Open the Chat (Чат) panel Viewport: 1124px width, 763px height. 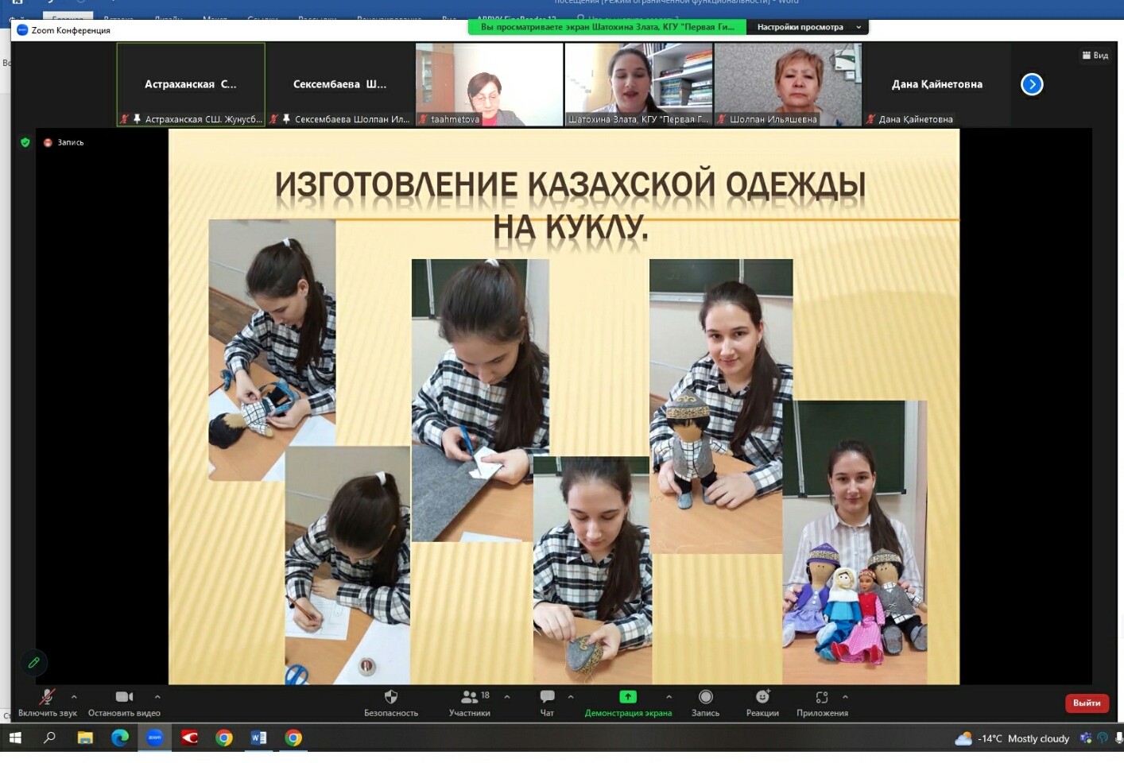(547, 697)
